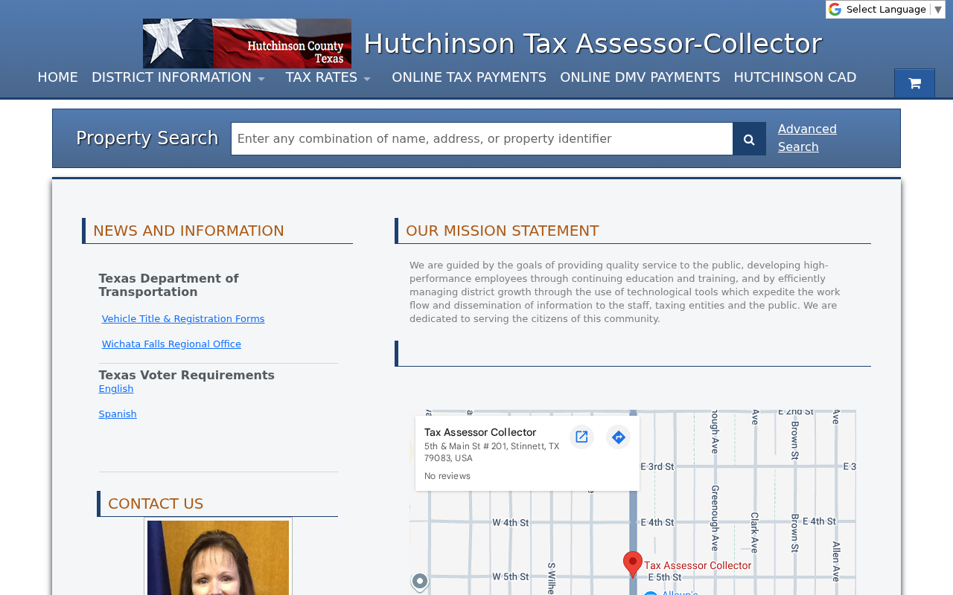Screen dimensions: 953x595
Task: Click the Contact Us heading
Action: (156, 504)
